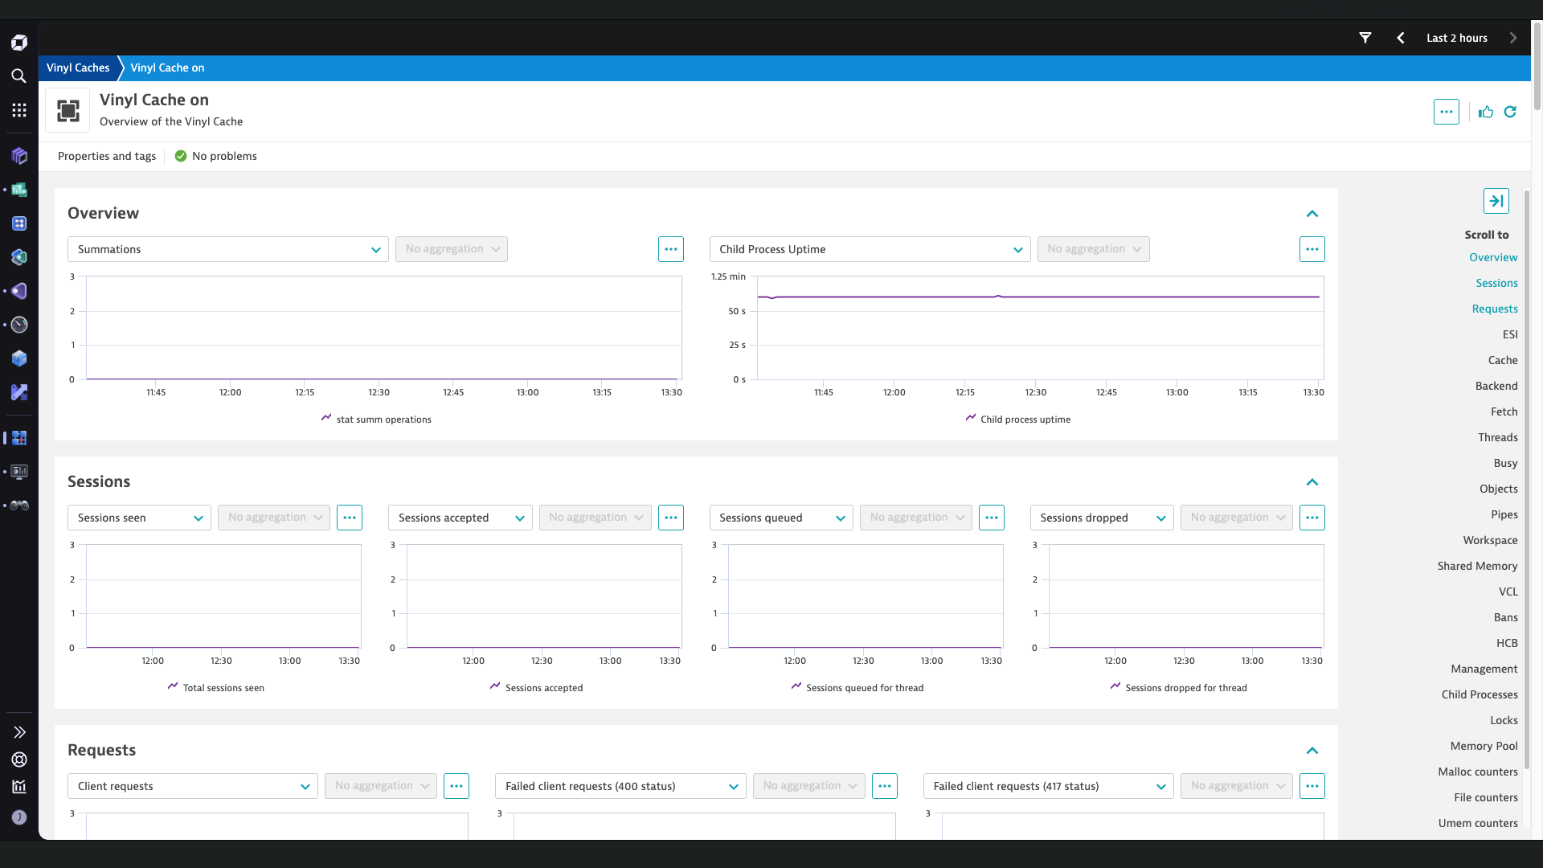Click the Vinyl Caches breadcrumb
The height and width of the screenshot is (868, 1543).
tap(78, 68)
